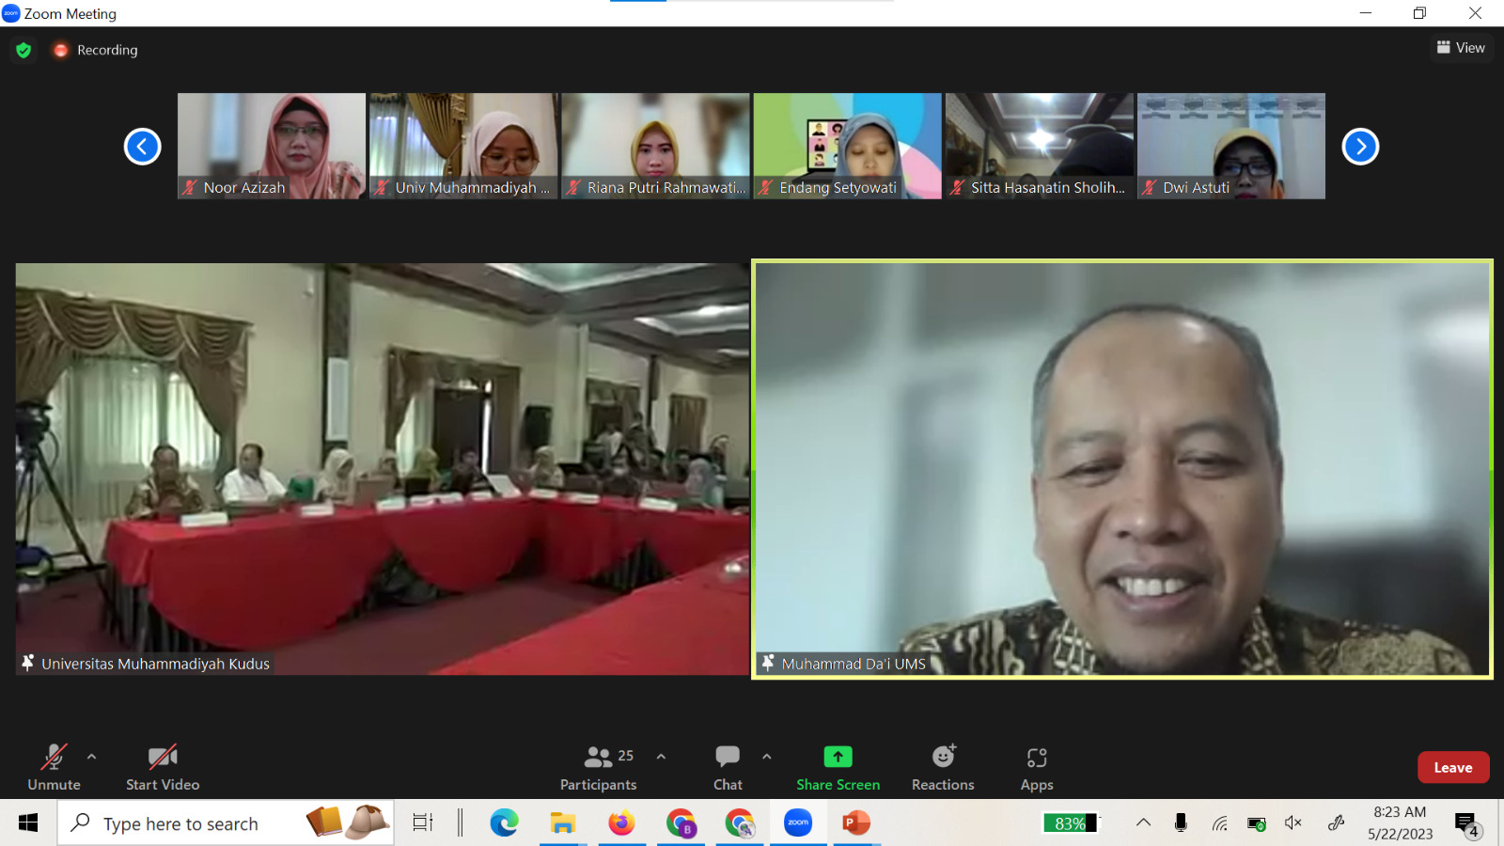Show previous page of participant thumbnails
1504x846 pixels.
pos(143,147)
